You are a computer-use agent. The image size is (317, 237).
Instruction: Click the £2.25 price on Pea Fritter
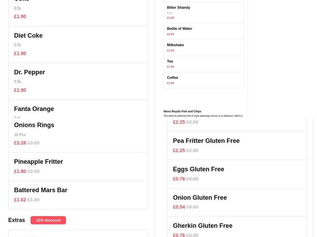(179, 150)
